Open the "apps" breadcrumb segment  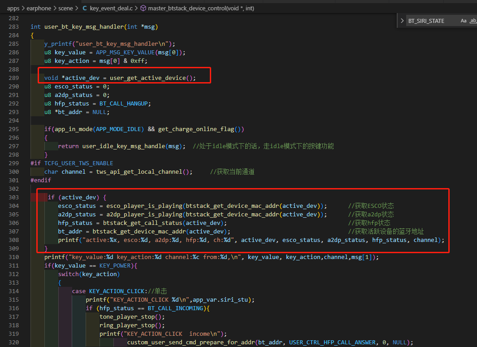[13, 8]
